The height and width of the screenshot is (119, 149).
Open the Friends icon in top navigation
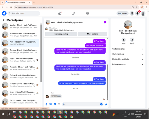coord(74,13)
